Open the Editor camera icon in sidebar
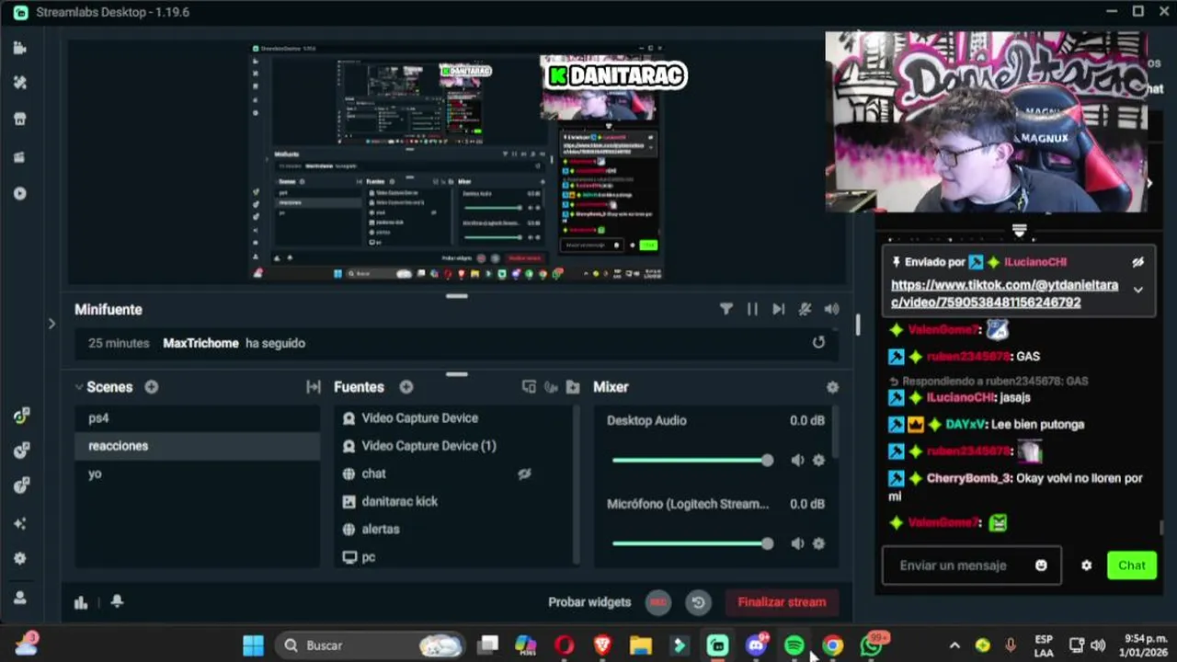 (20, 48)
